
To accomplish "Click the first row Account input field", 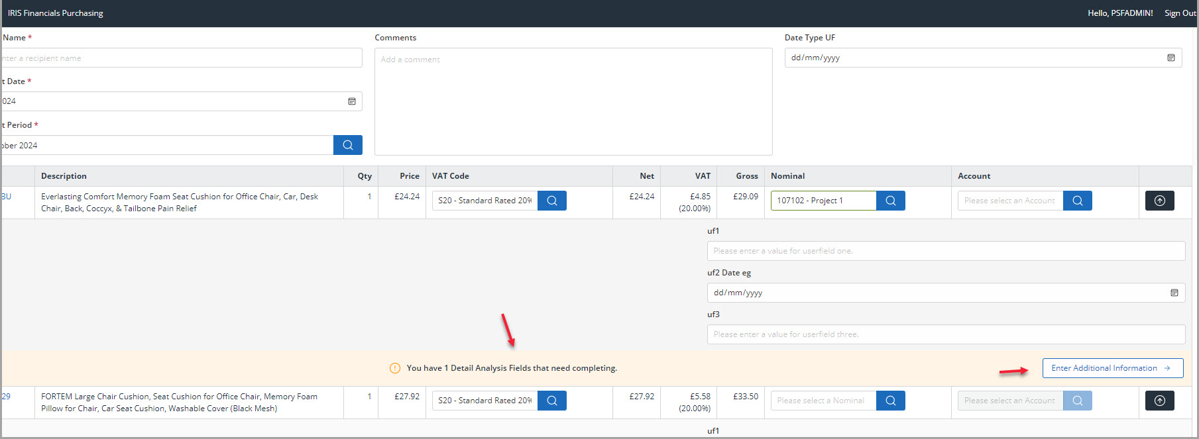I will point(1009,201).
